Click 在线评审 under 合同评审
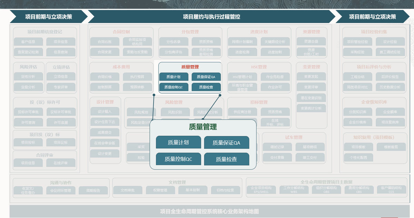 pos(61,163)
